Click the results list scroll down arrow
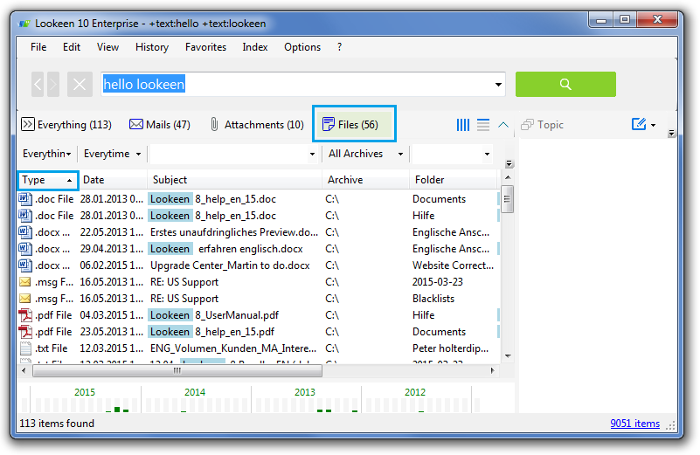Screen dimensions: 700x455 (508, 356)
